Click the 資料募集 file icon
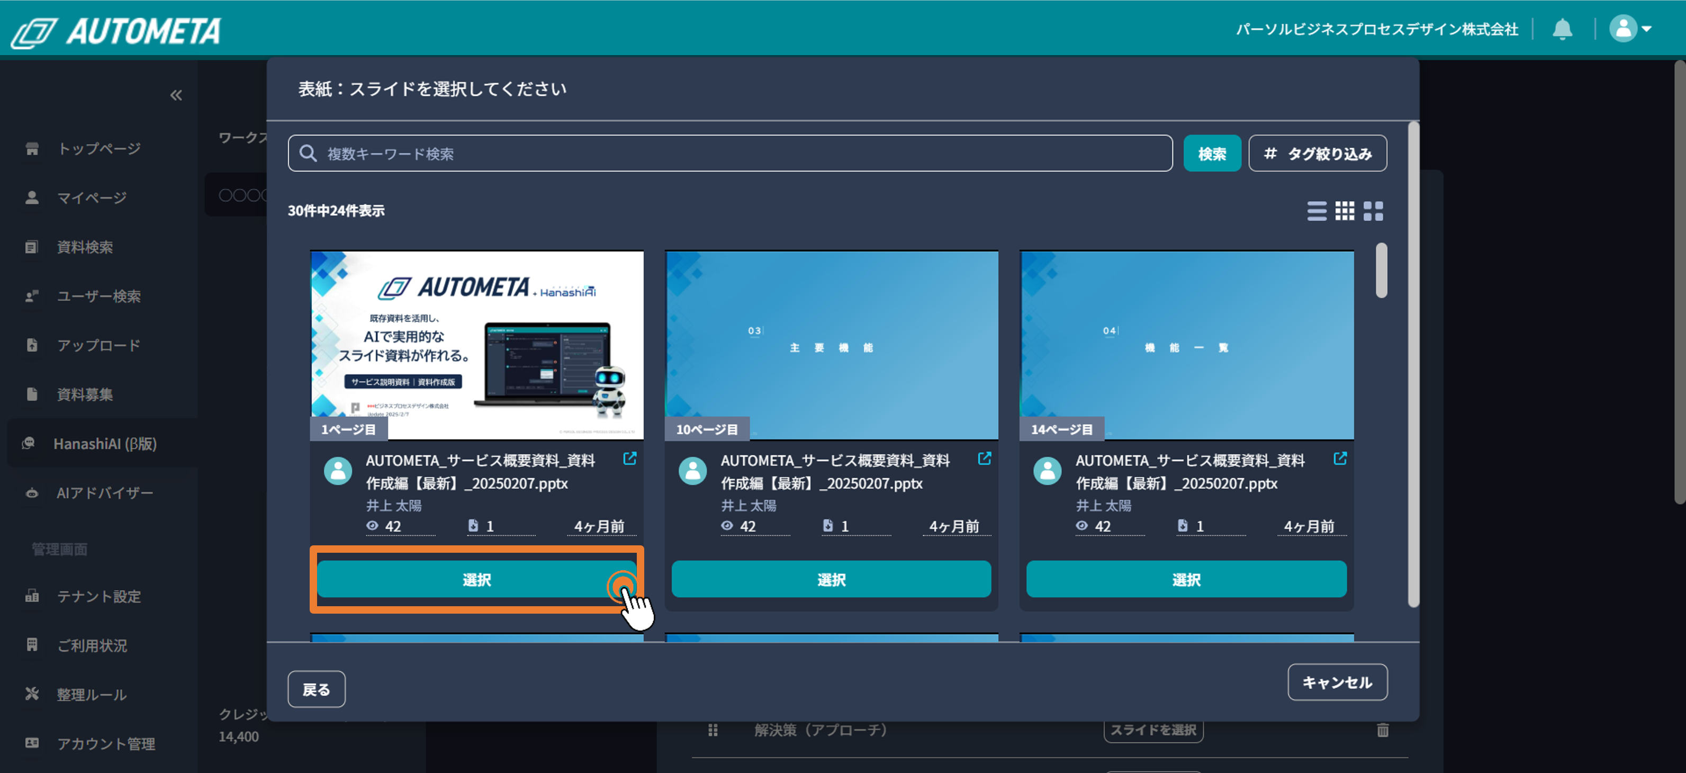The image size is (1686, 773). click(x=32, y=394)
